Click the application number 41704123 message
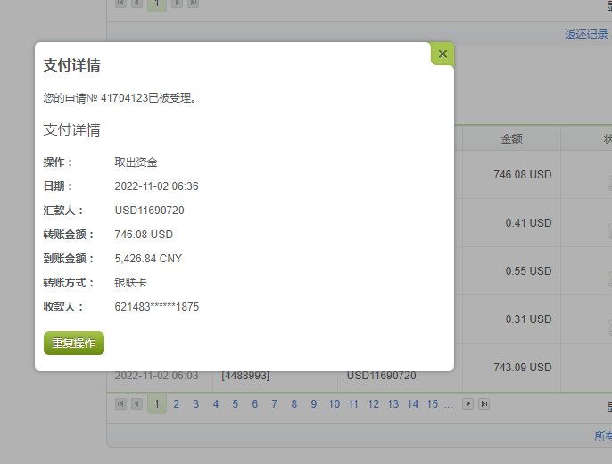This screenshot has width=612, height=464. click(120, 97)
